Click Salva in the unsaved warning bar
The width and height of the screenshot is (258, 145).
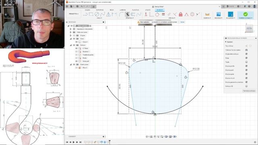tap(182, 22)
